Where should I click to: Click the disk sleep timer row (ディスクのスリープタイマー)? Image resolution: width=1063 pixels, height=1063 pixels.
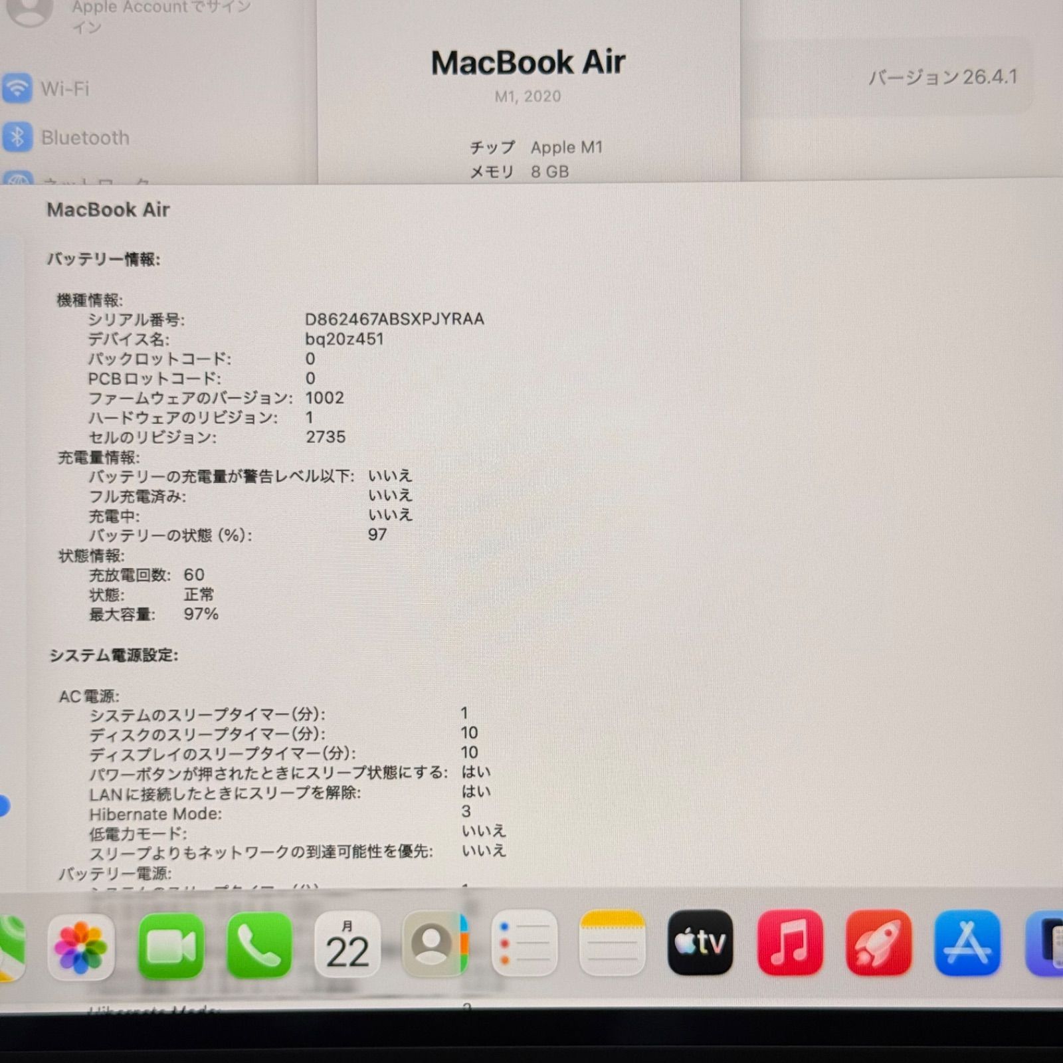click(x=284, y=733)
